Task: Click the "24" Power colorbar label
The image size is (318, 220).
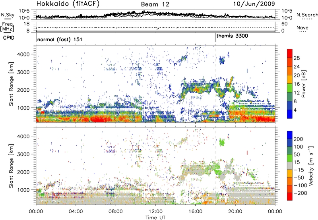Action: [x=297, y=67]
